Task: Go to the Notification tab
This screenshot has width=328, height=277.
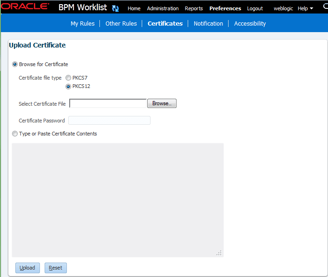Action: pos(208,23)
